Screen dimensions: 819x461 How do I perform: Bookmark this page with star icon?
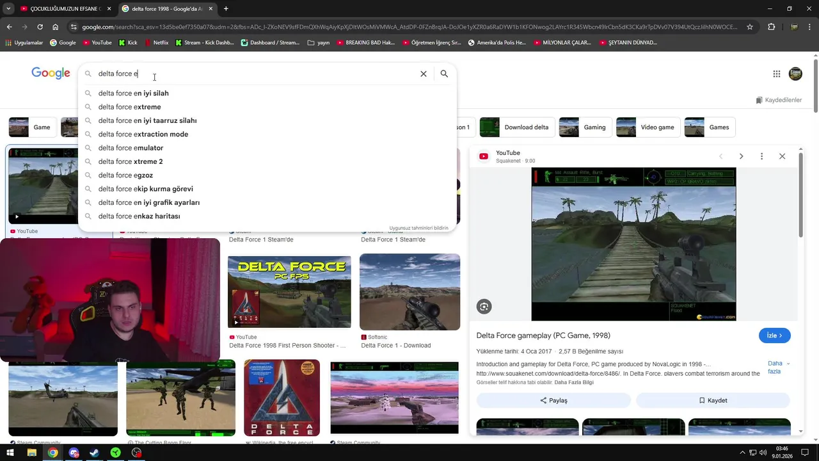pyautogui.click(x=750, y=27)
